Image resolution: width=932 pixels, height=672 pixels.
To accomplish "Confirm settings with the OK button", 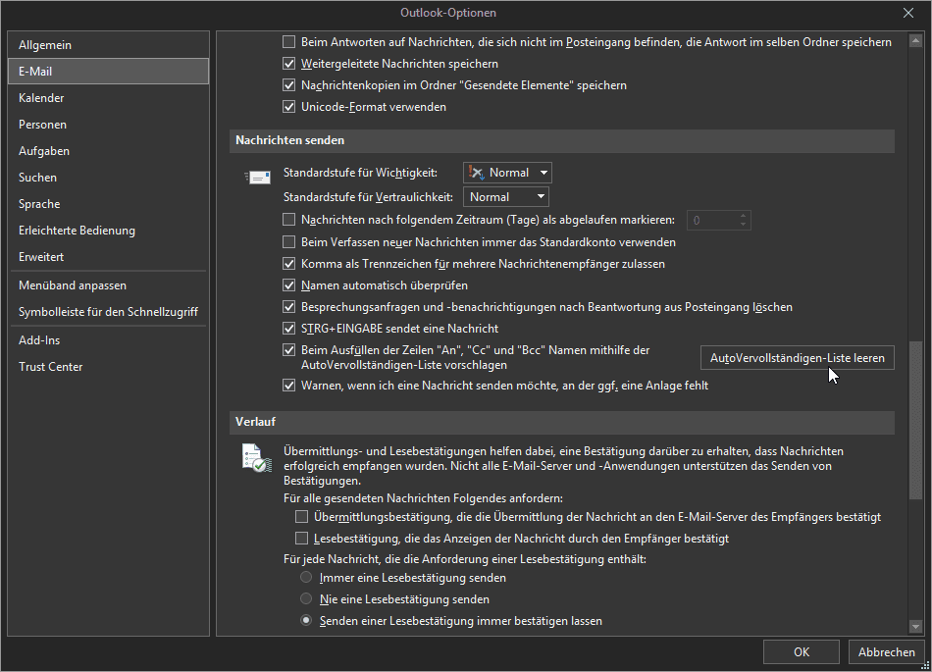I will point(802,651).
